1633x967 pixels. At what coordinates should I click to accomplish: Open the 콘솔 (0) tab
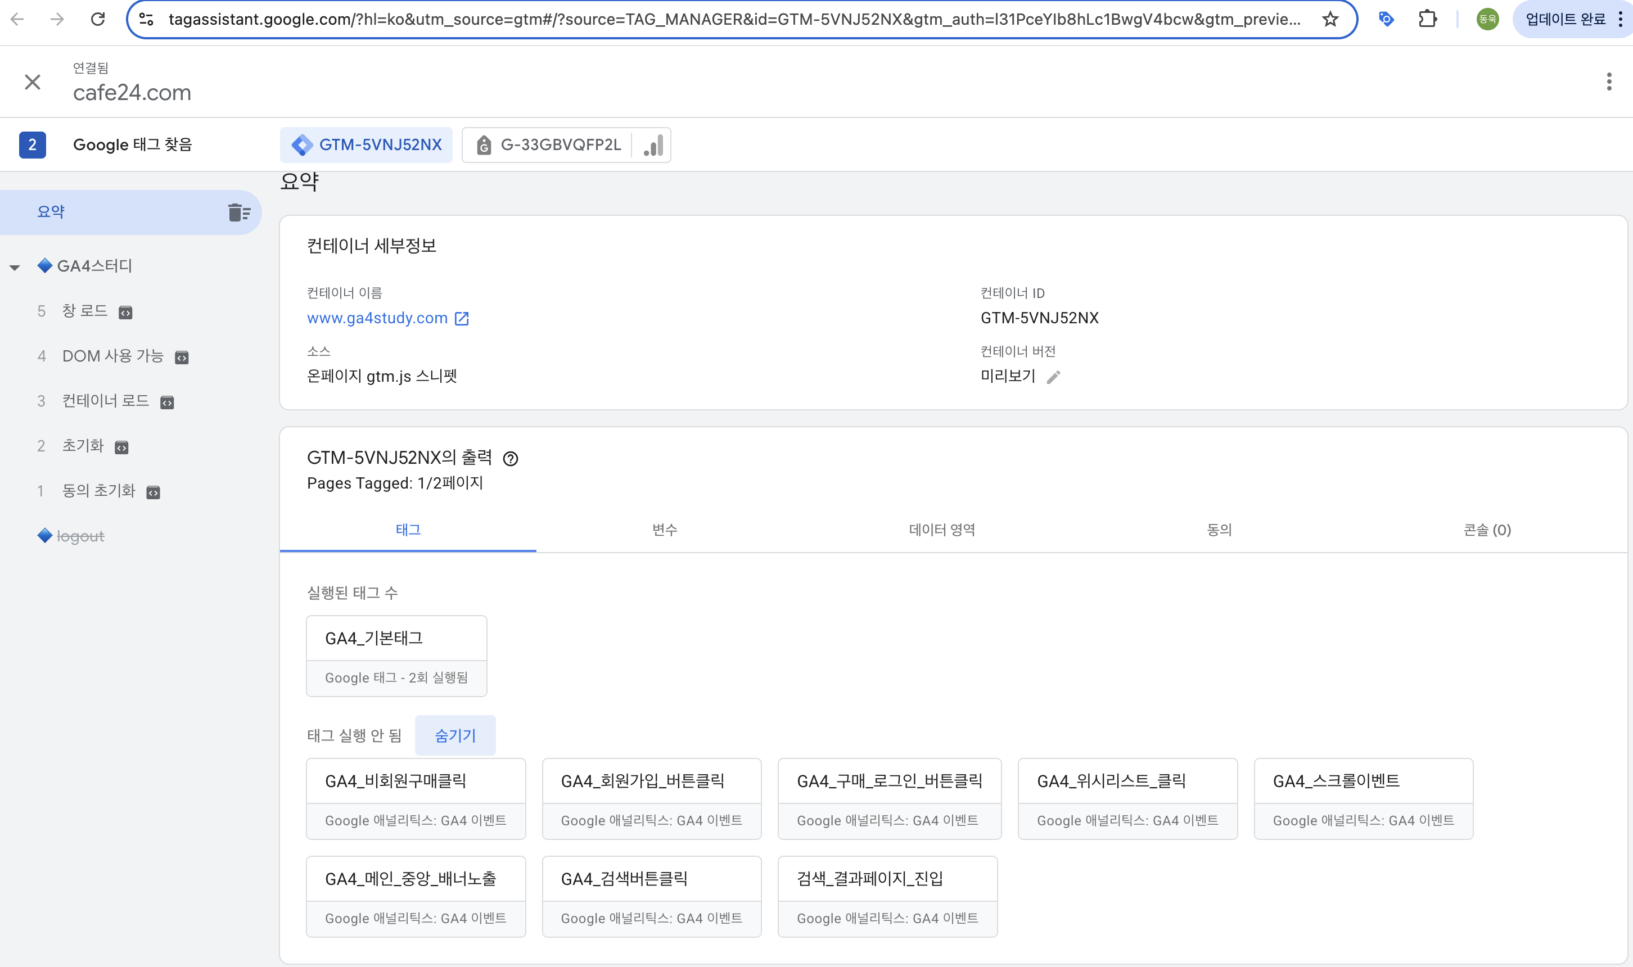1486,530
